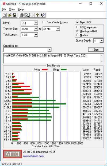
Task: Open a saved benchmark file via folder icon
Action: click(x=9, y=15)
